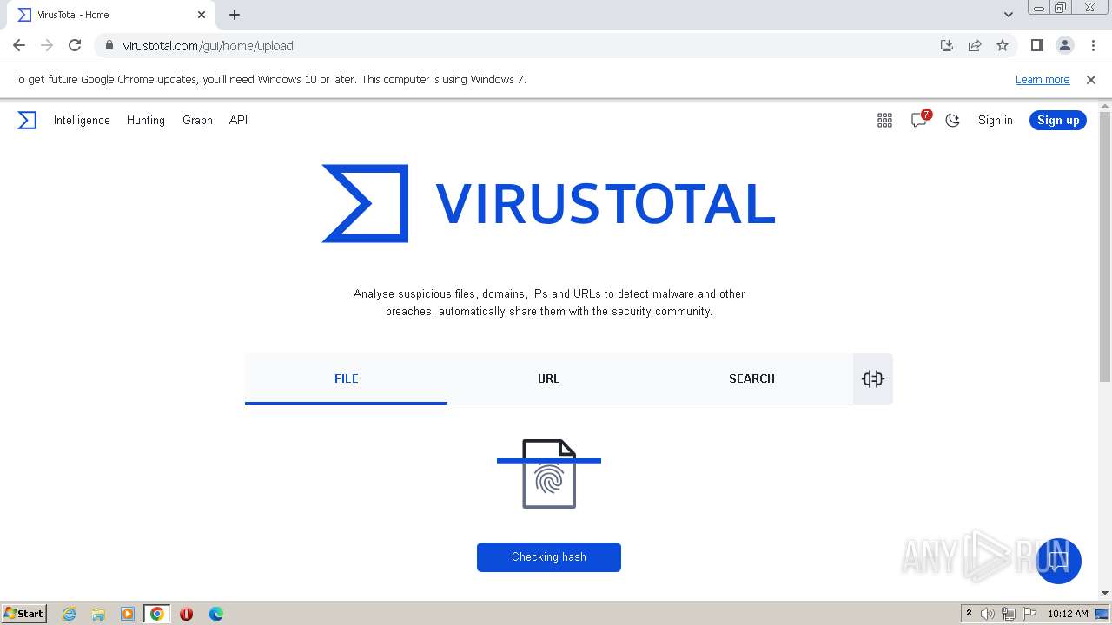Click the install app icon in address bar
Image resolution: width=1112 pixels, height=625 pixels.
(947, 45)
